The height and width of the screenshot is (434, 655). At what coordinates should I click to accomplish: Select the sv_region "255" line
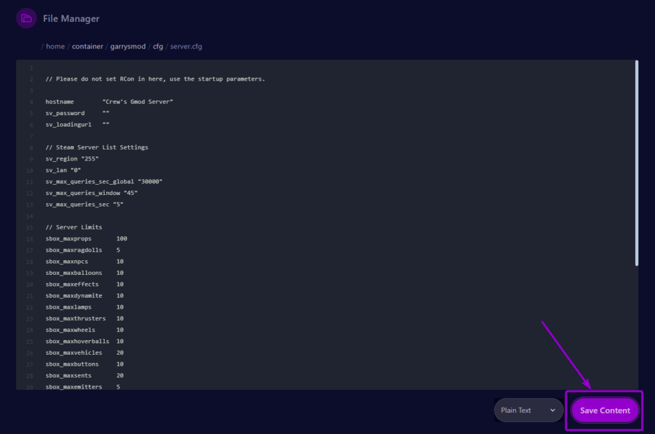tap(72, 159)
